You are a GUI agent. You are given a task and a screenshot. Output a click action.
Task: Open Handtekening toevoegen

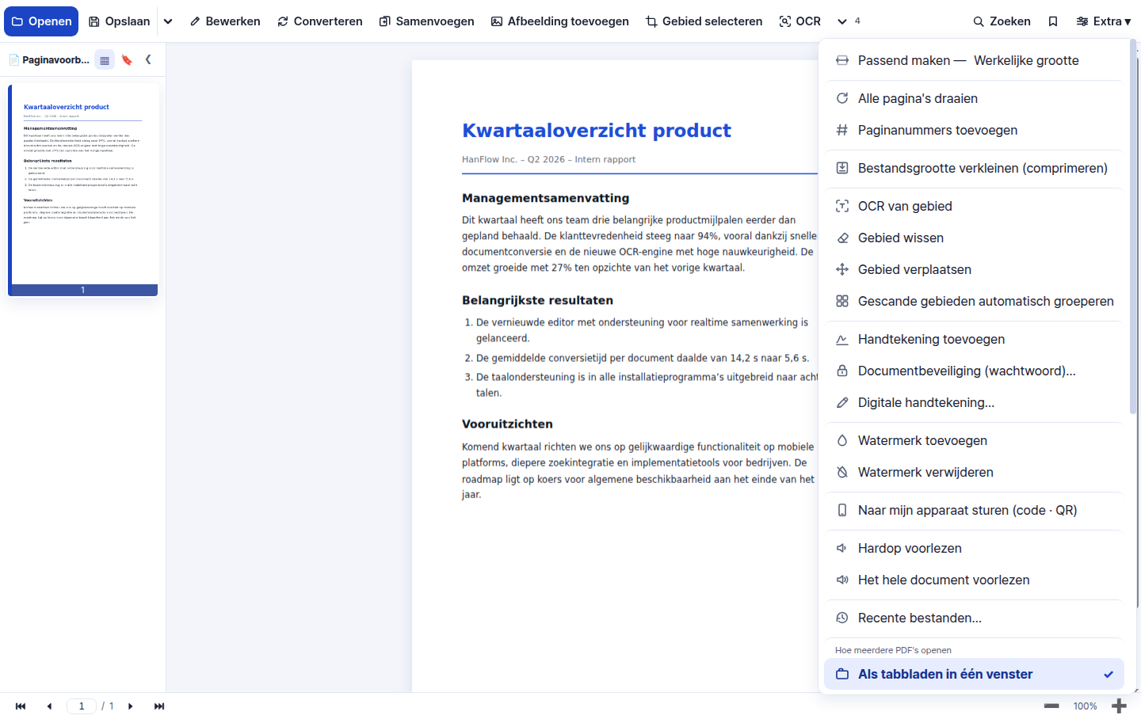[x=974, y=339]
